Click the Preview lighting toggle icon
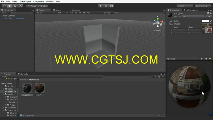 click(210, 59)
